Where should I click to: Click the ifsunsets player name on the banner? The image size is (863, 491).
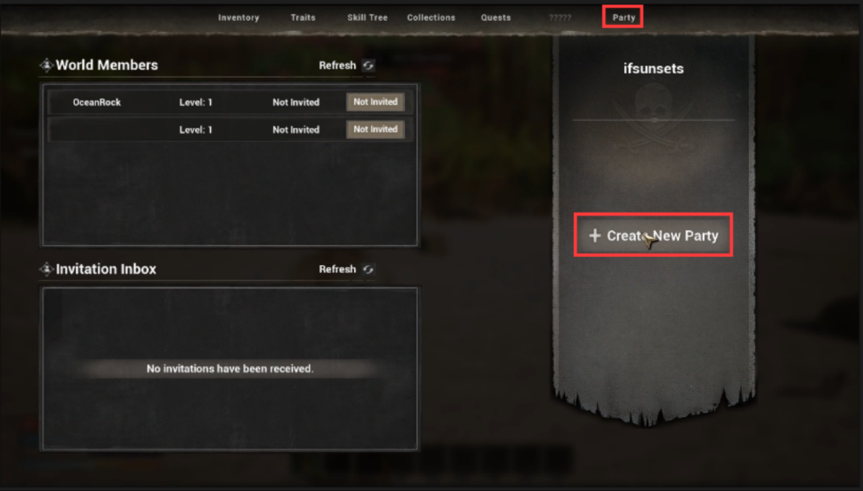653,69
